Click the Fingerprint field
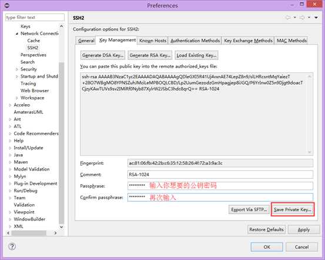The image size is (325, 260). [x=220, y=163]
